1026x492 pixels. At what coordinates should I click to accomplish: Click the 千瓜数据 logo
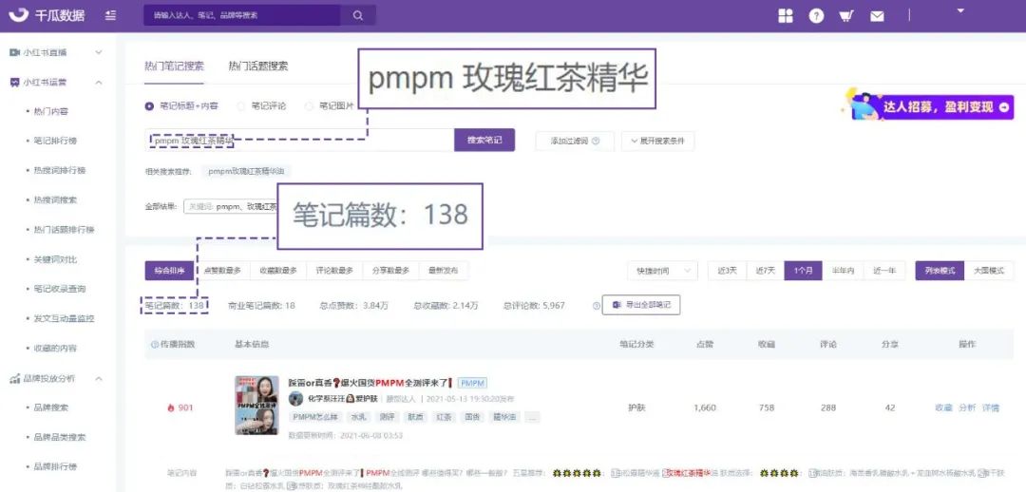pos(47,15)
